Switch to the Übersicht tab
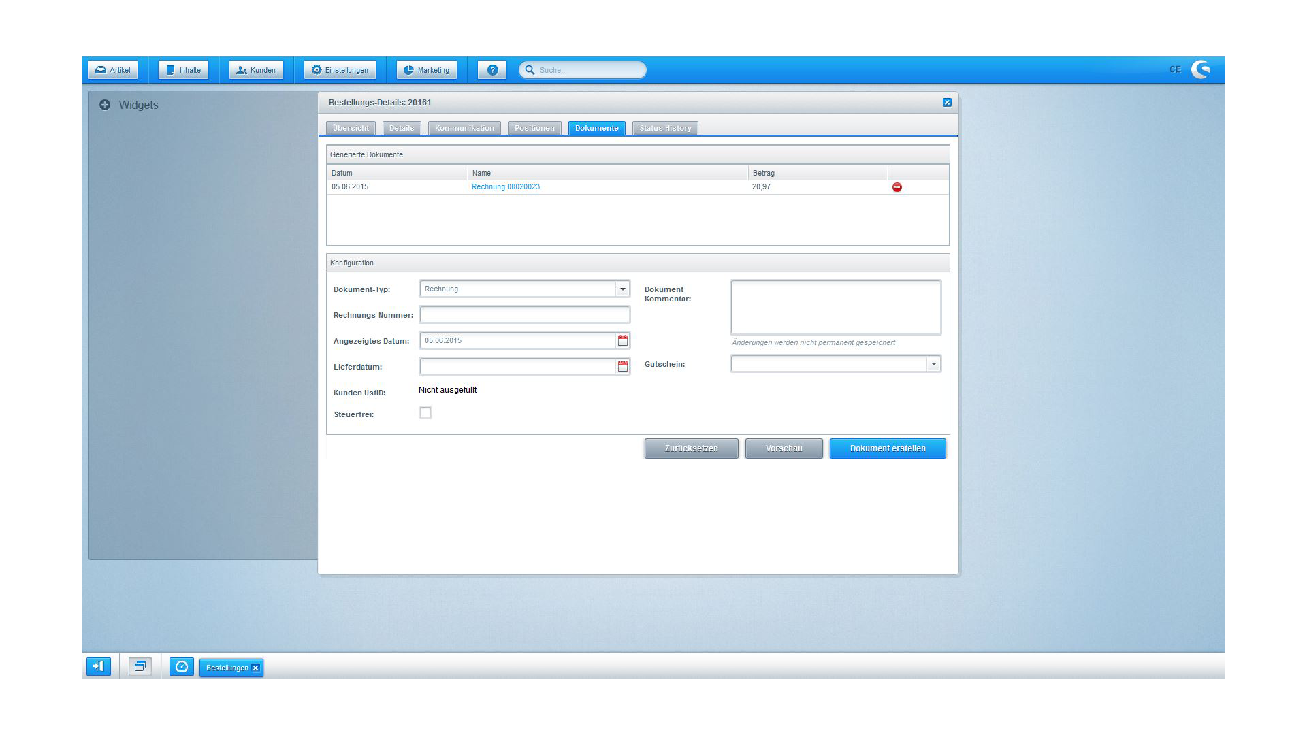This screenshot has width=1307, height=735. pyautogui.click(x=350, y=127)
